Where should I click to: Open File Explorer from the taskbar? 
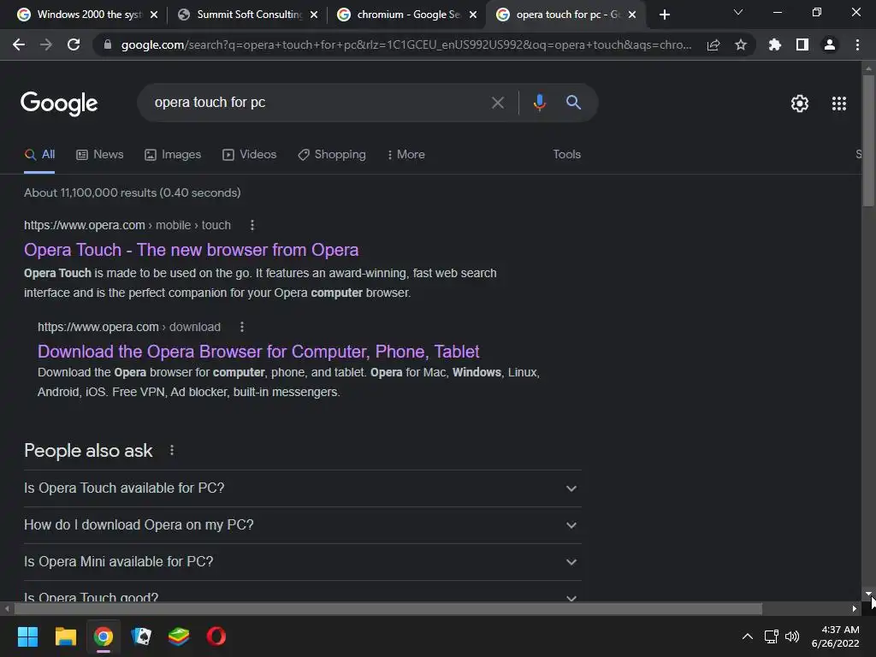(65, 636)
